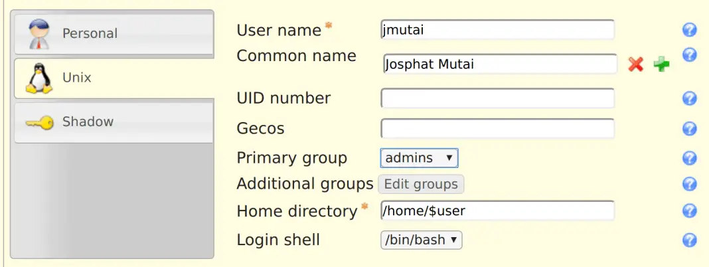
Task: Switch to the Personal tab
Action: [x=113, y=33]
